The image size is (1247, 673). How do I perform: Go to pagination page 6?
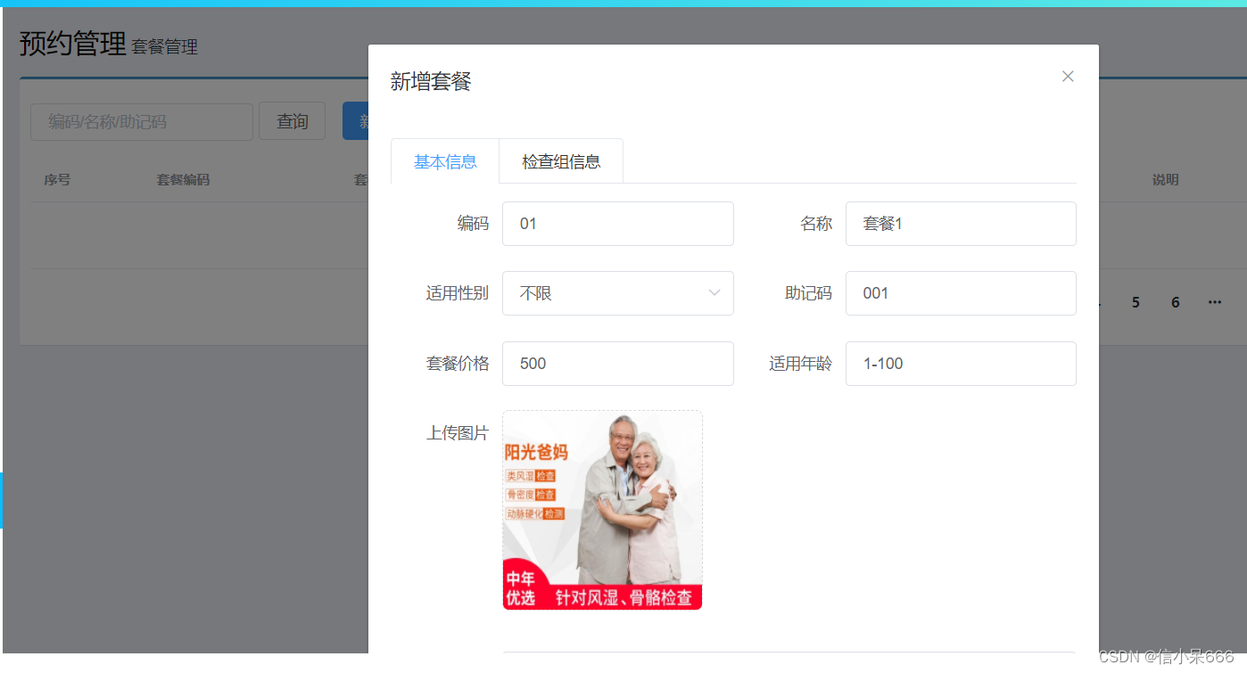click(1175, 302)
